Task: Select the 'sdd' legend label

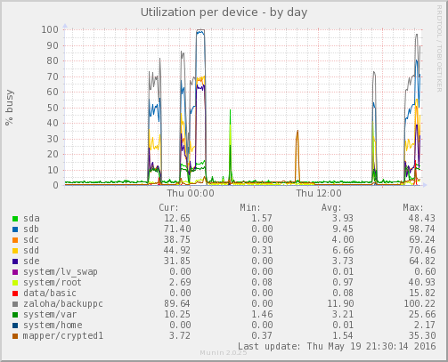Action: pyautogui.click(x=31, y=251)
